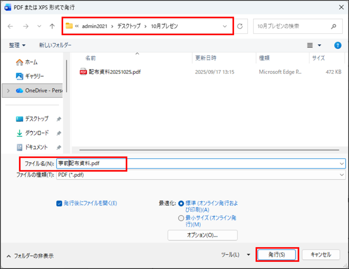The width and height of the screenshot is (349, 269).
Task: Select 最小サイズ optimization radio button
Action: click(x=181, y=218)
